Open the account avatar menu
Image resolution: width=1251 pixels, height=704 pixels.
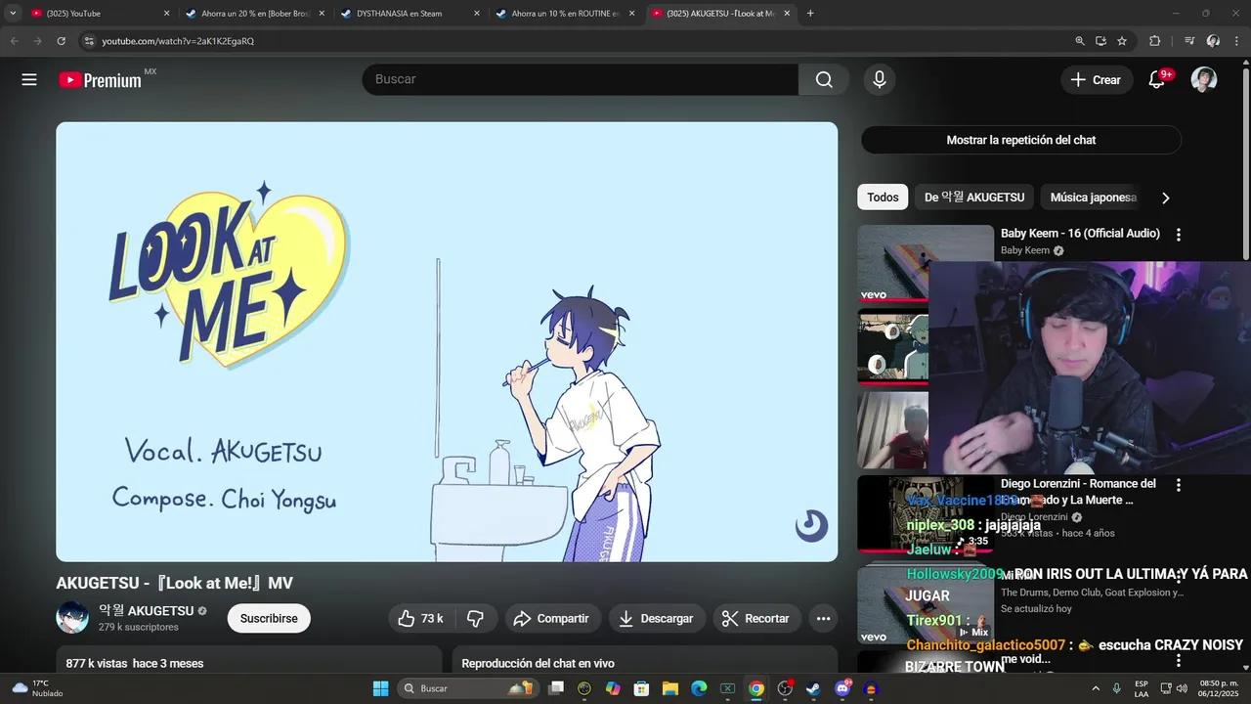[1204, 80]
